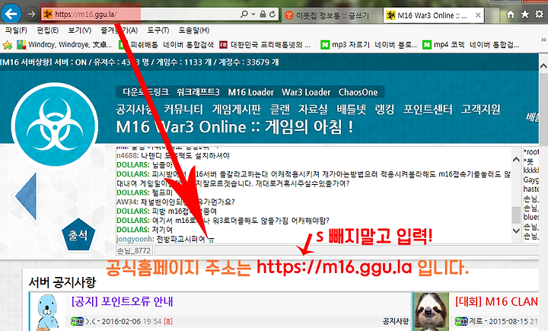Click the [8] comment count link
548x331 pixels.
point(168,321)
